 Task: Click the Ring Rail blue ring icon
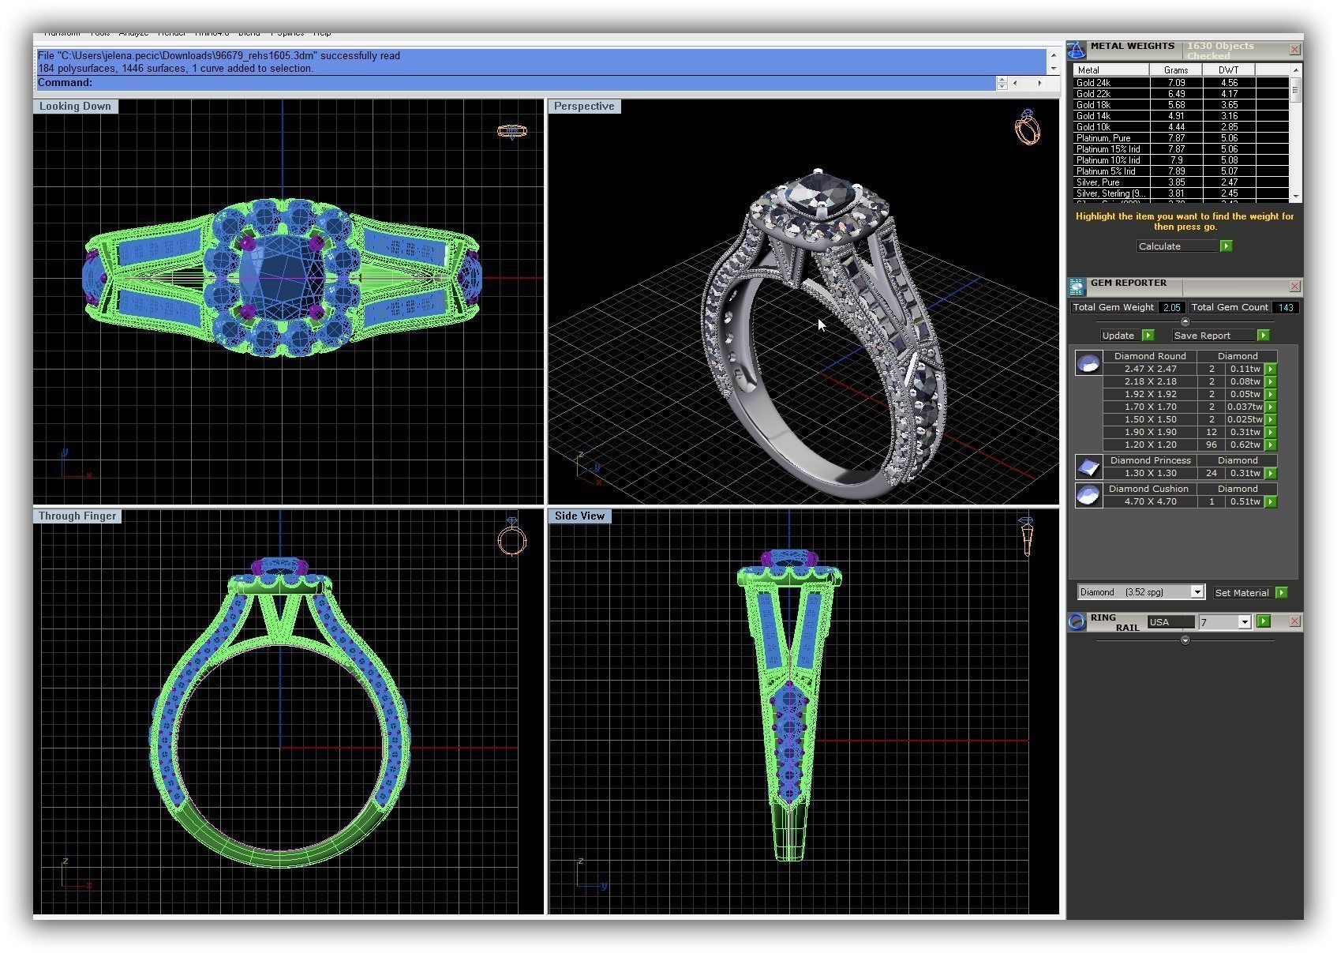1077,622
